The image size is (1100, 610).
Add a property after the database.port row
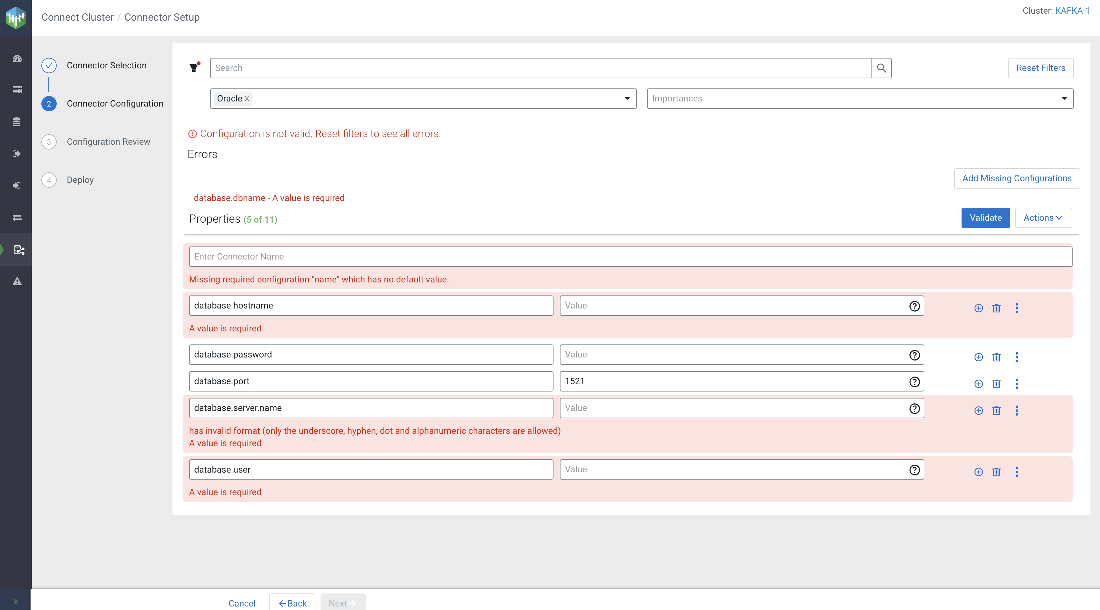978,384
